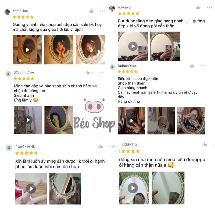This screenshot has height=215, width=215.
Task: View camellia0's third photo of girl in mirror
Action: tap(90, 50)
